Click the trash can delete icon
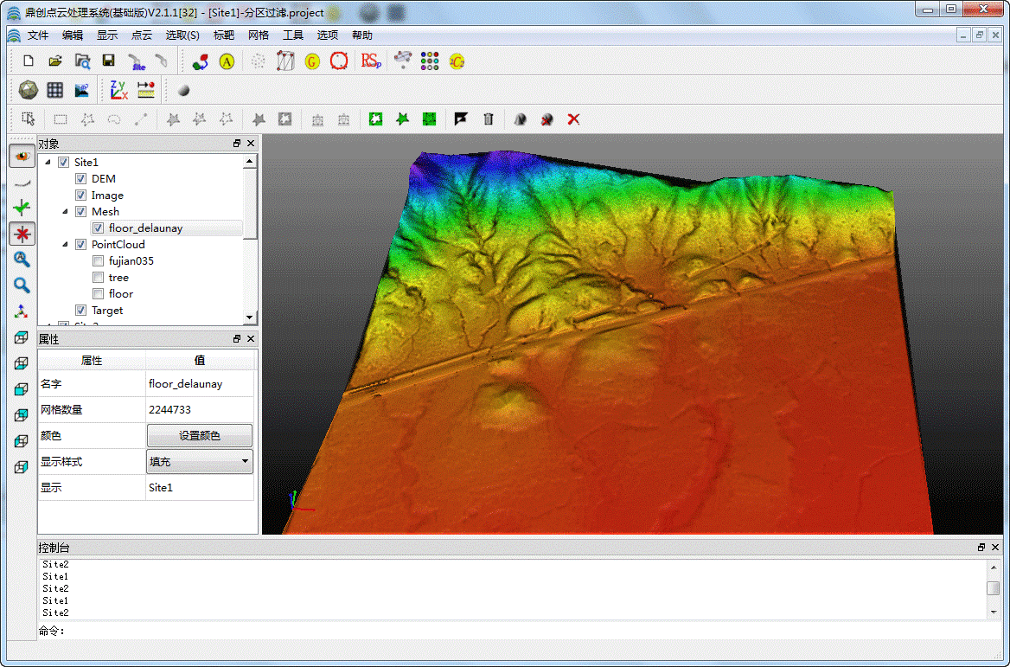 click(489, 119)
